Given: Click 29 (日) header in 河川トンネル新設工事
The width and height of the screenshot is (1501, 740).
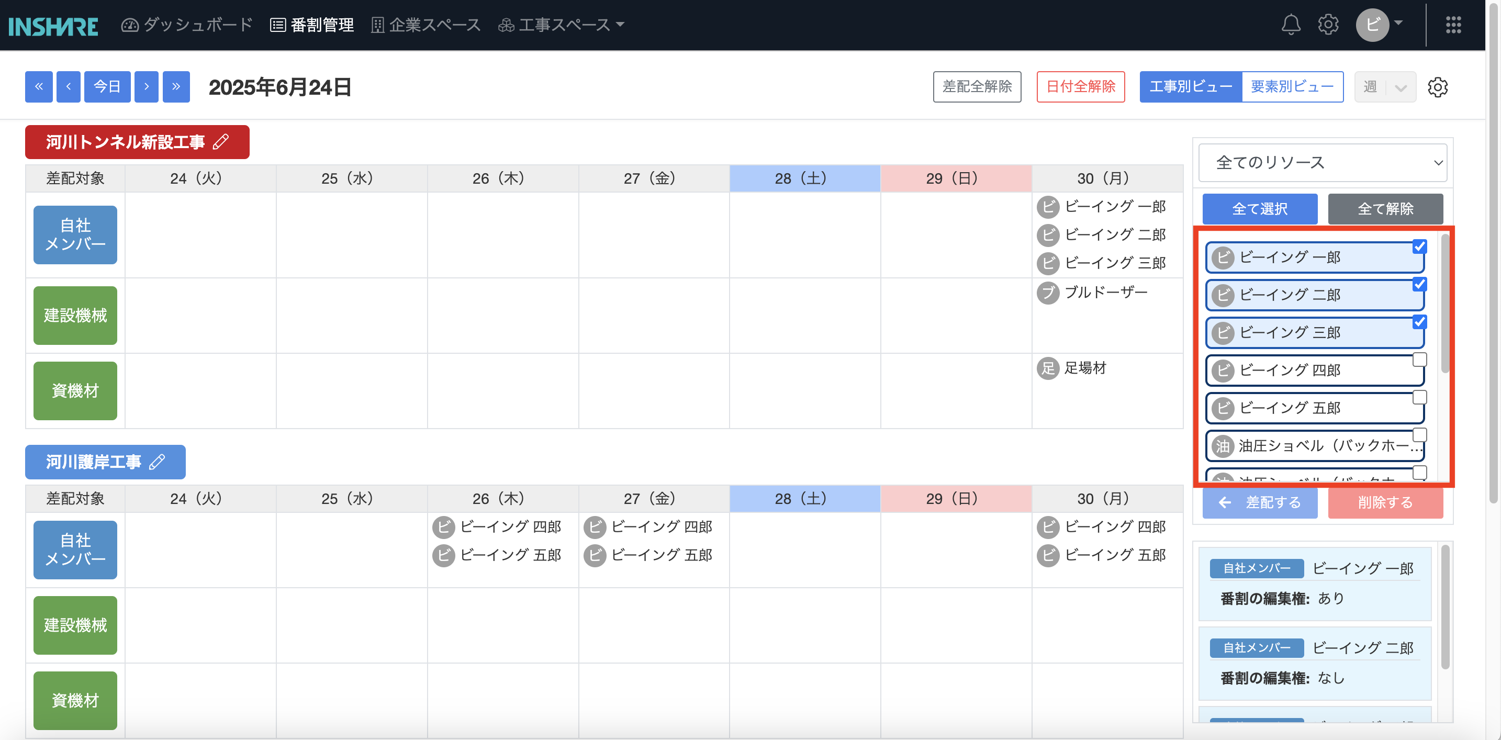Looking at the screenshot, I should click(956, 178).
